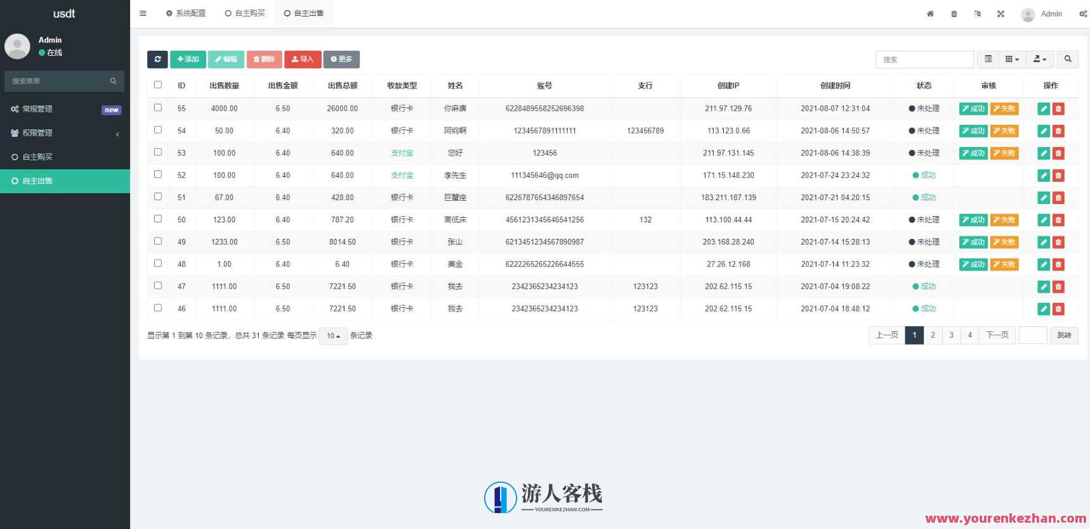Check the checkbox for row ID 52
Viewport: 1090px width, 529px height.
(x=158, y=174)
